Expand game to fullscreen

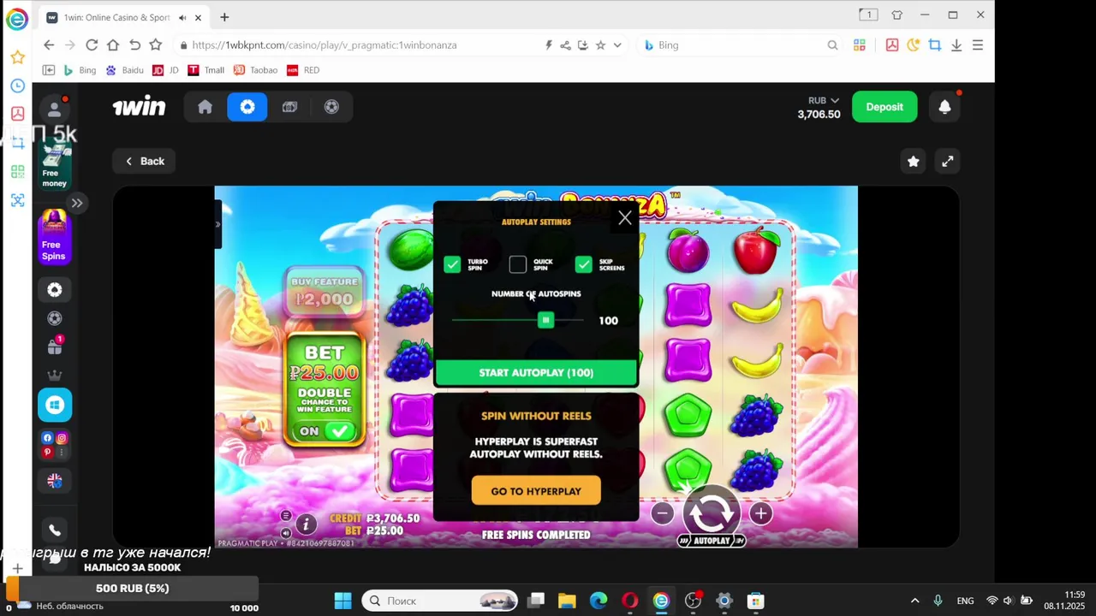coord(948,161)
